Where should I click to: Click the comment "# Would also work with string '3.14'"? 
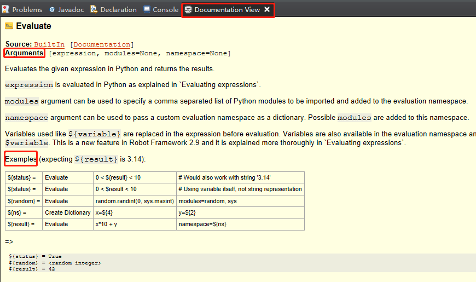click(225, 177)
